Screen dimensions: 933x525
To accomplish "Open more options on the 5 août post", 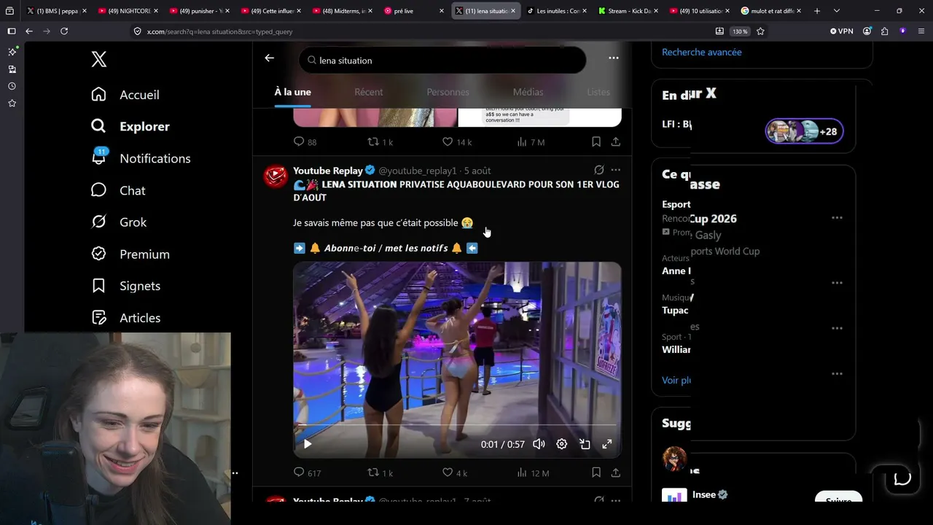I will click(616, 170).
